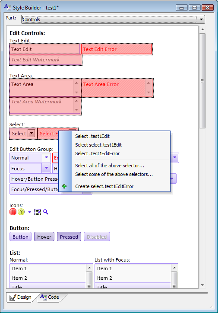Click the magnifying glass search icon

46,212
